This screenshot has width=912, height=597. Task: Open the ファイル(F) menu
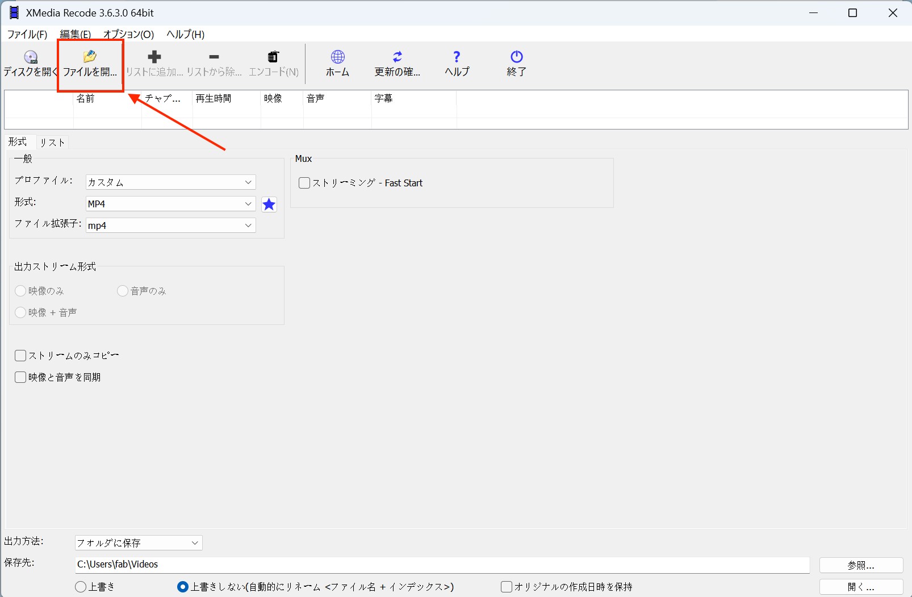coord(27,34)
